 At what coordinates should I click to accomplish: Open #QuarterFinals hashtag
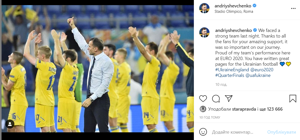pyautogui.click(x=229, y=75)
